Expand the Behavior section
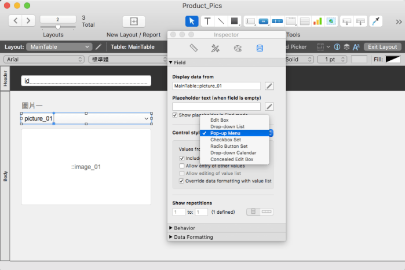 (184, 228)
